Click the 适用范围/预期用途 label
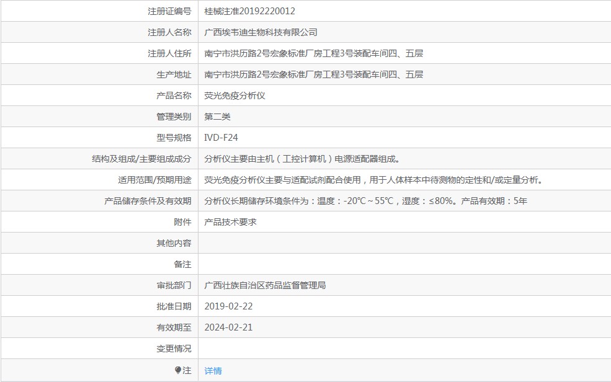The height and width of the screenshot is (382, 611). pyautogui.click(x=154, y=180)
